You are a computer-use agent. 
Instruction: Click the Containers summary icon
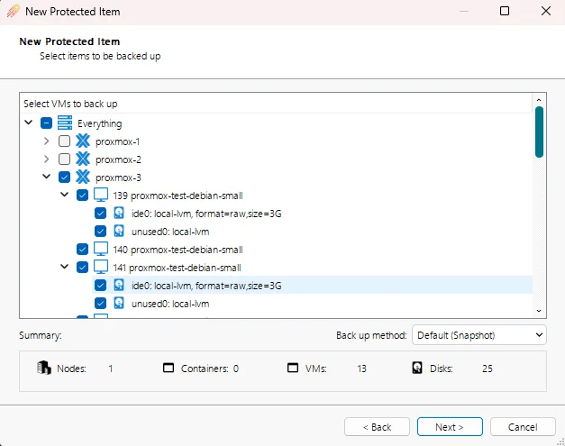[169, 368]
